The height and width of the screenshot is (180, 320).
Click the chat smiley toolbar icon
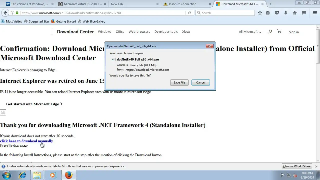(x=304, y=13)
